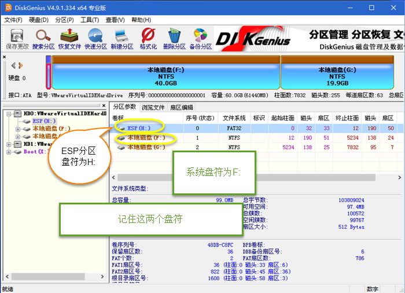This screenshot has width=405, height=293.
Task: Open the 查看(V) menu
Action: point(115,20)
